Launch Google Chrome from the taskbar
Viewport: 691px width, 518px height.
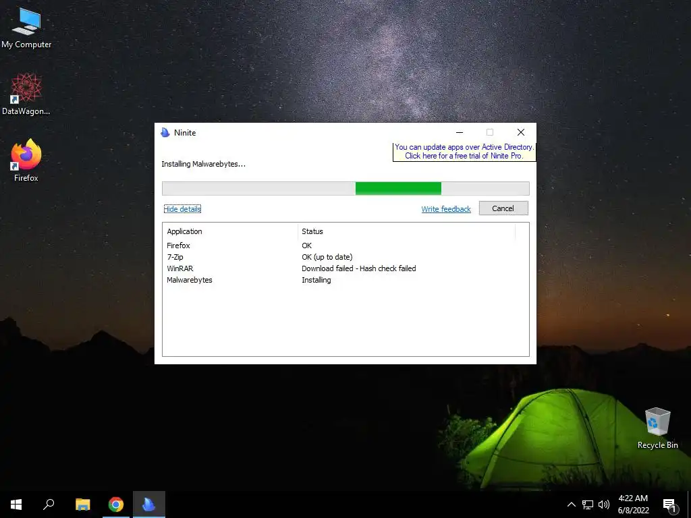[116, 505]
